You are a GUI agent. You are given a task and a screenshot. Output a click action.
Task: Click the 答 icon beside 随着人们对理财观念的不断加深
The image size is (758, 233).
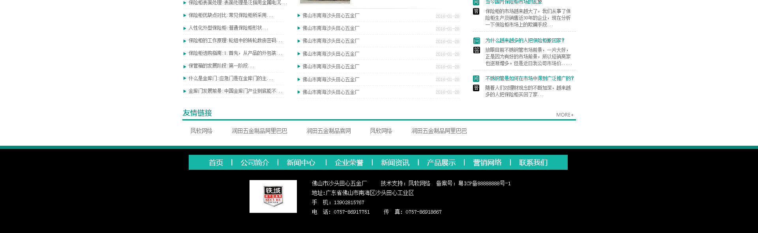coord(477,88)
